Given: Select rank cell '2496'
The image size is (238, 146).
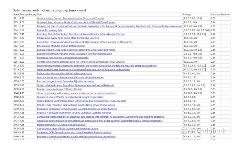Looking at the screenshot, I should (16, 136).
